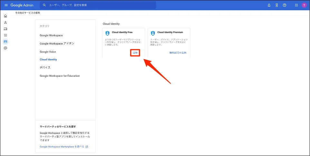Open Google Workspace Marketplace を調べる link
The height and width of the screenshot is (156, 310).
(62, 147)
